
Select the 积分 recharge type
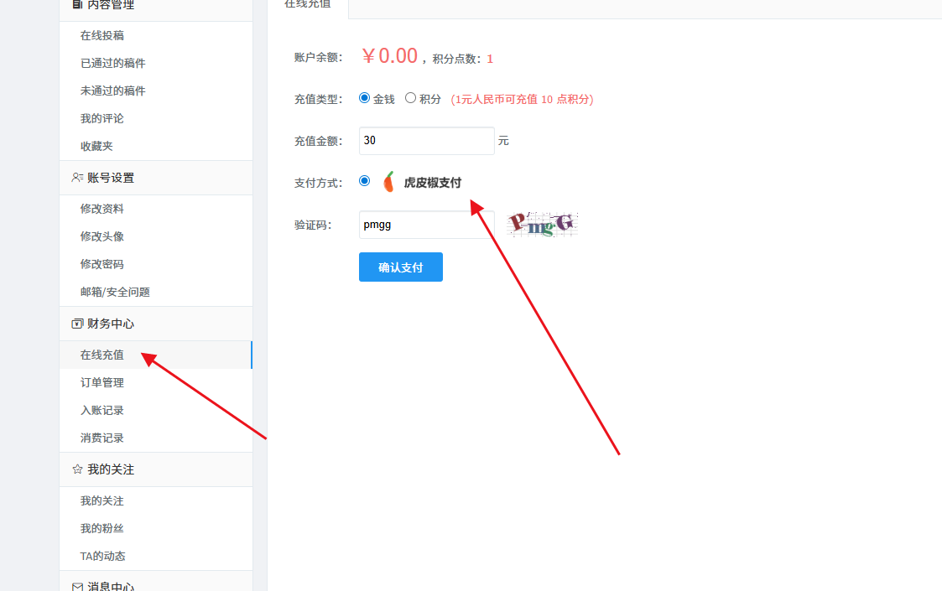(410, 98)
